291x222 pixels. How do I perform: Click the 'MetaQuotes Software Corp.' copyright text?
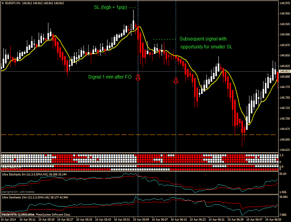[53, 215]
